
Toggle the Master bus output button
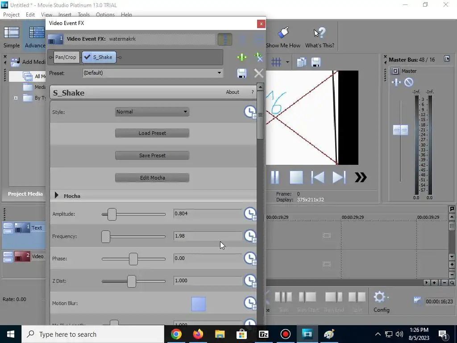(x=395, y=71)
